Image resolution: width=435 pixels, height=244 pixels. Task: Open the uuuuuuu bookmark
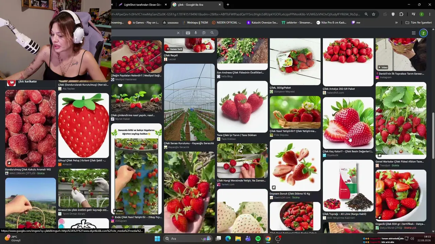point(171,23)
